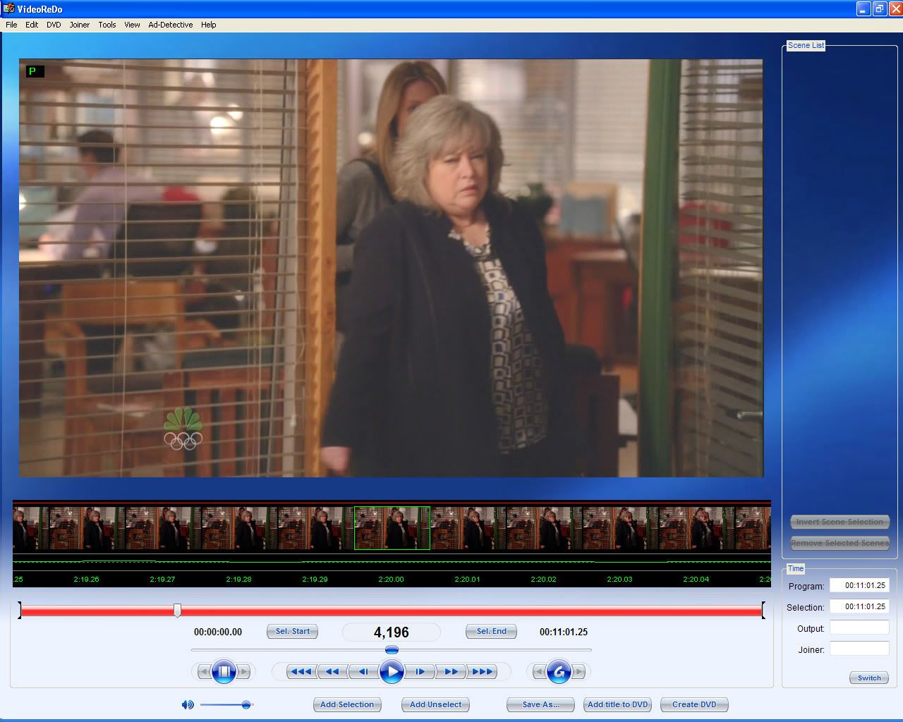
Task: Open the DVD menu
Action: (54, 25)
